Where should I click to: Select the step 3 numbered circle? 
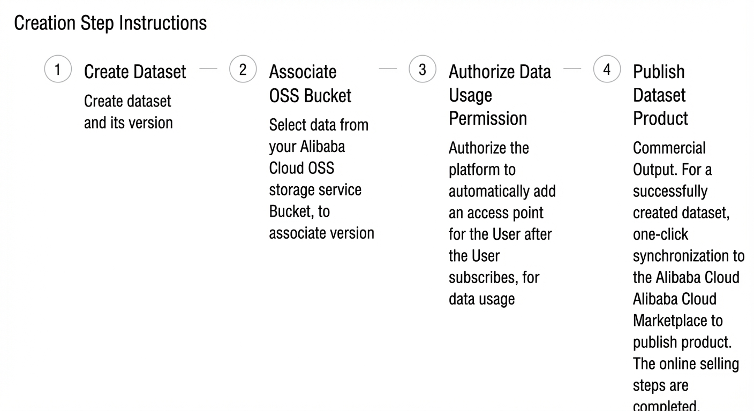[x=423, y=70]
